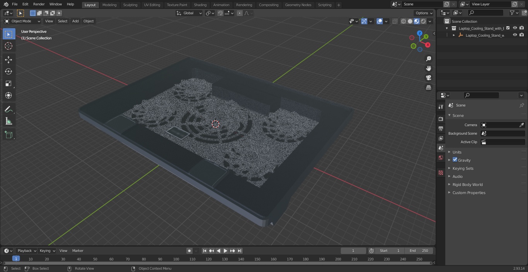Click the pan view hand icon
The height and width of the screenshot is (272, 528).
tap(428, 68)
